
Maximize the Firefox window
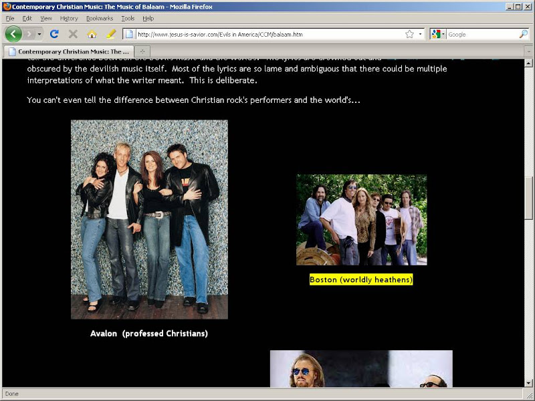[518, 7]
